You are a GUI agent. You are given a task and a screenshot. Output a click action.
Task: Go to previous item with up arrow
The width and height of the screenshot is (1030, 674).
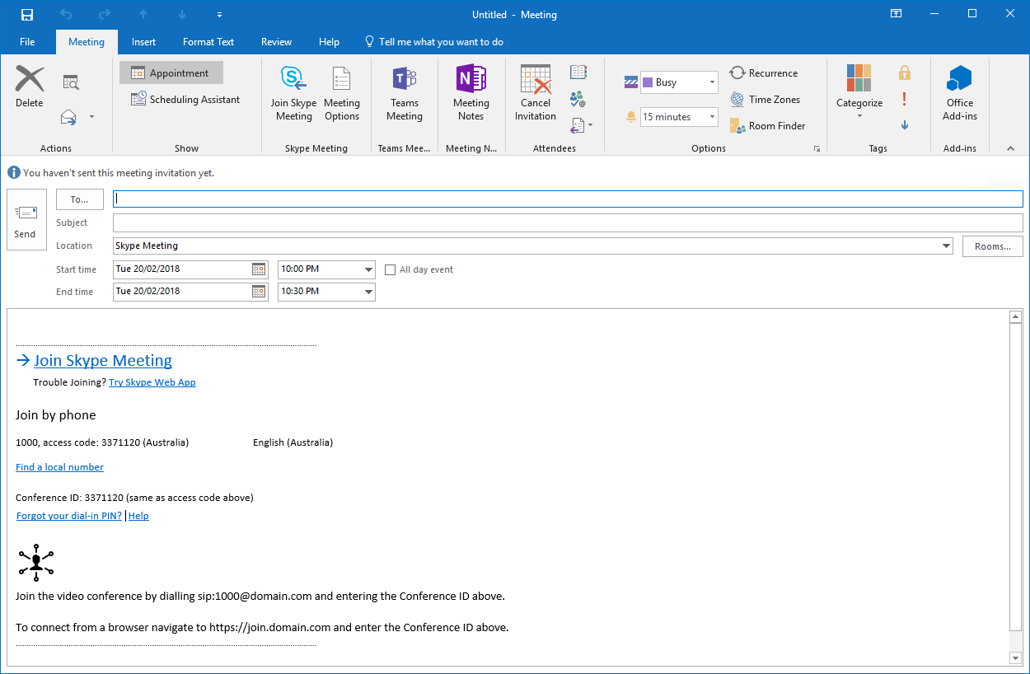(143, 14)
